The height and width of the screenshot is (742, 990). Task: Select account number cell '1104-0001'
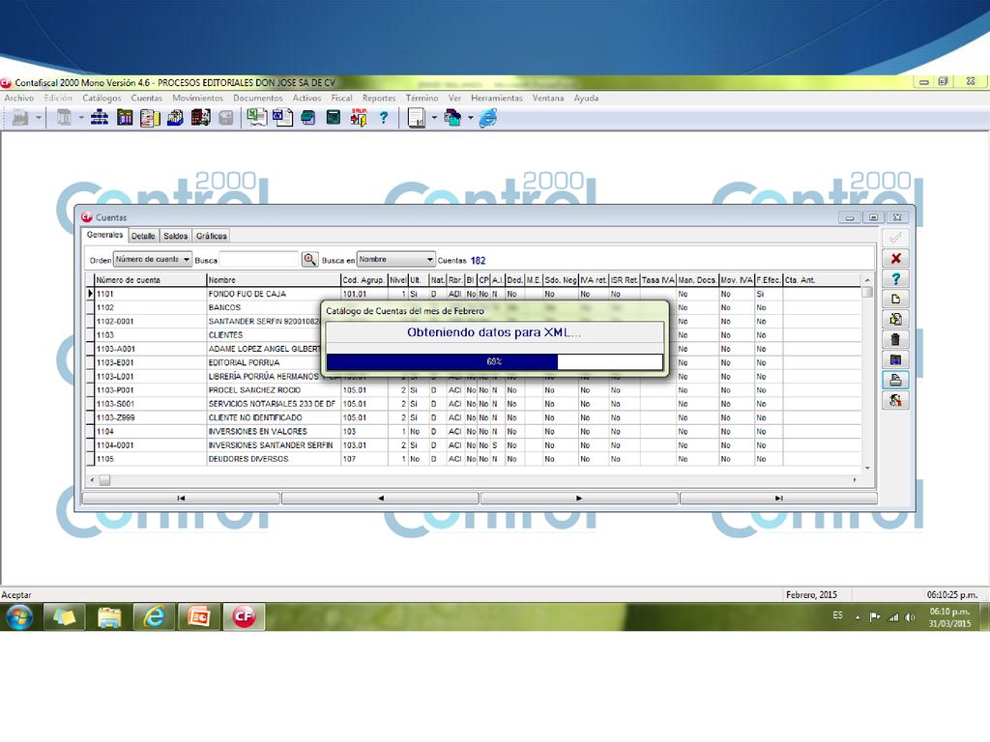(x=150, y=444)
